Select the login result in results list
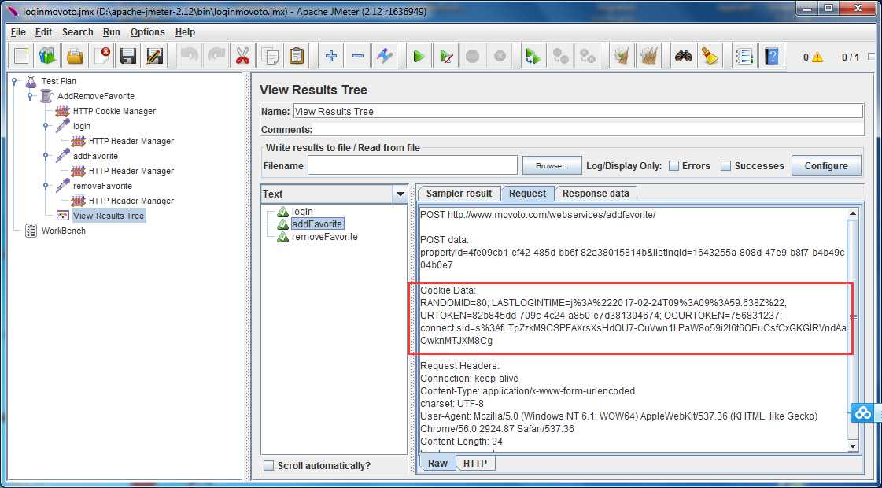 point(302,212)
